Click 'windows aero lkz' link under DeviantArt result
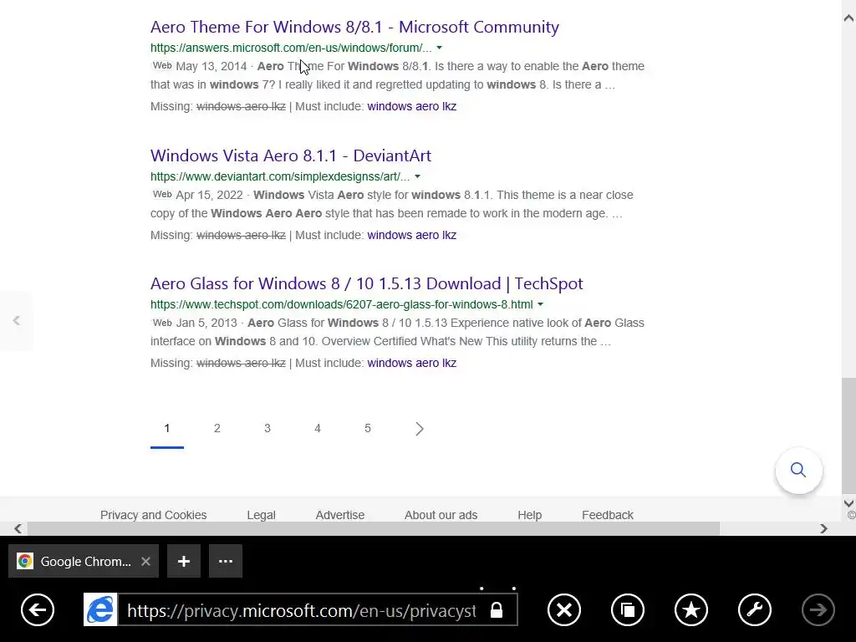 coord(411,235)
